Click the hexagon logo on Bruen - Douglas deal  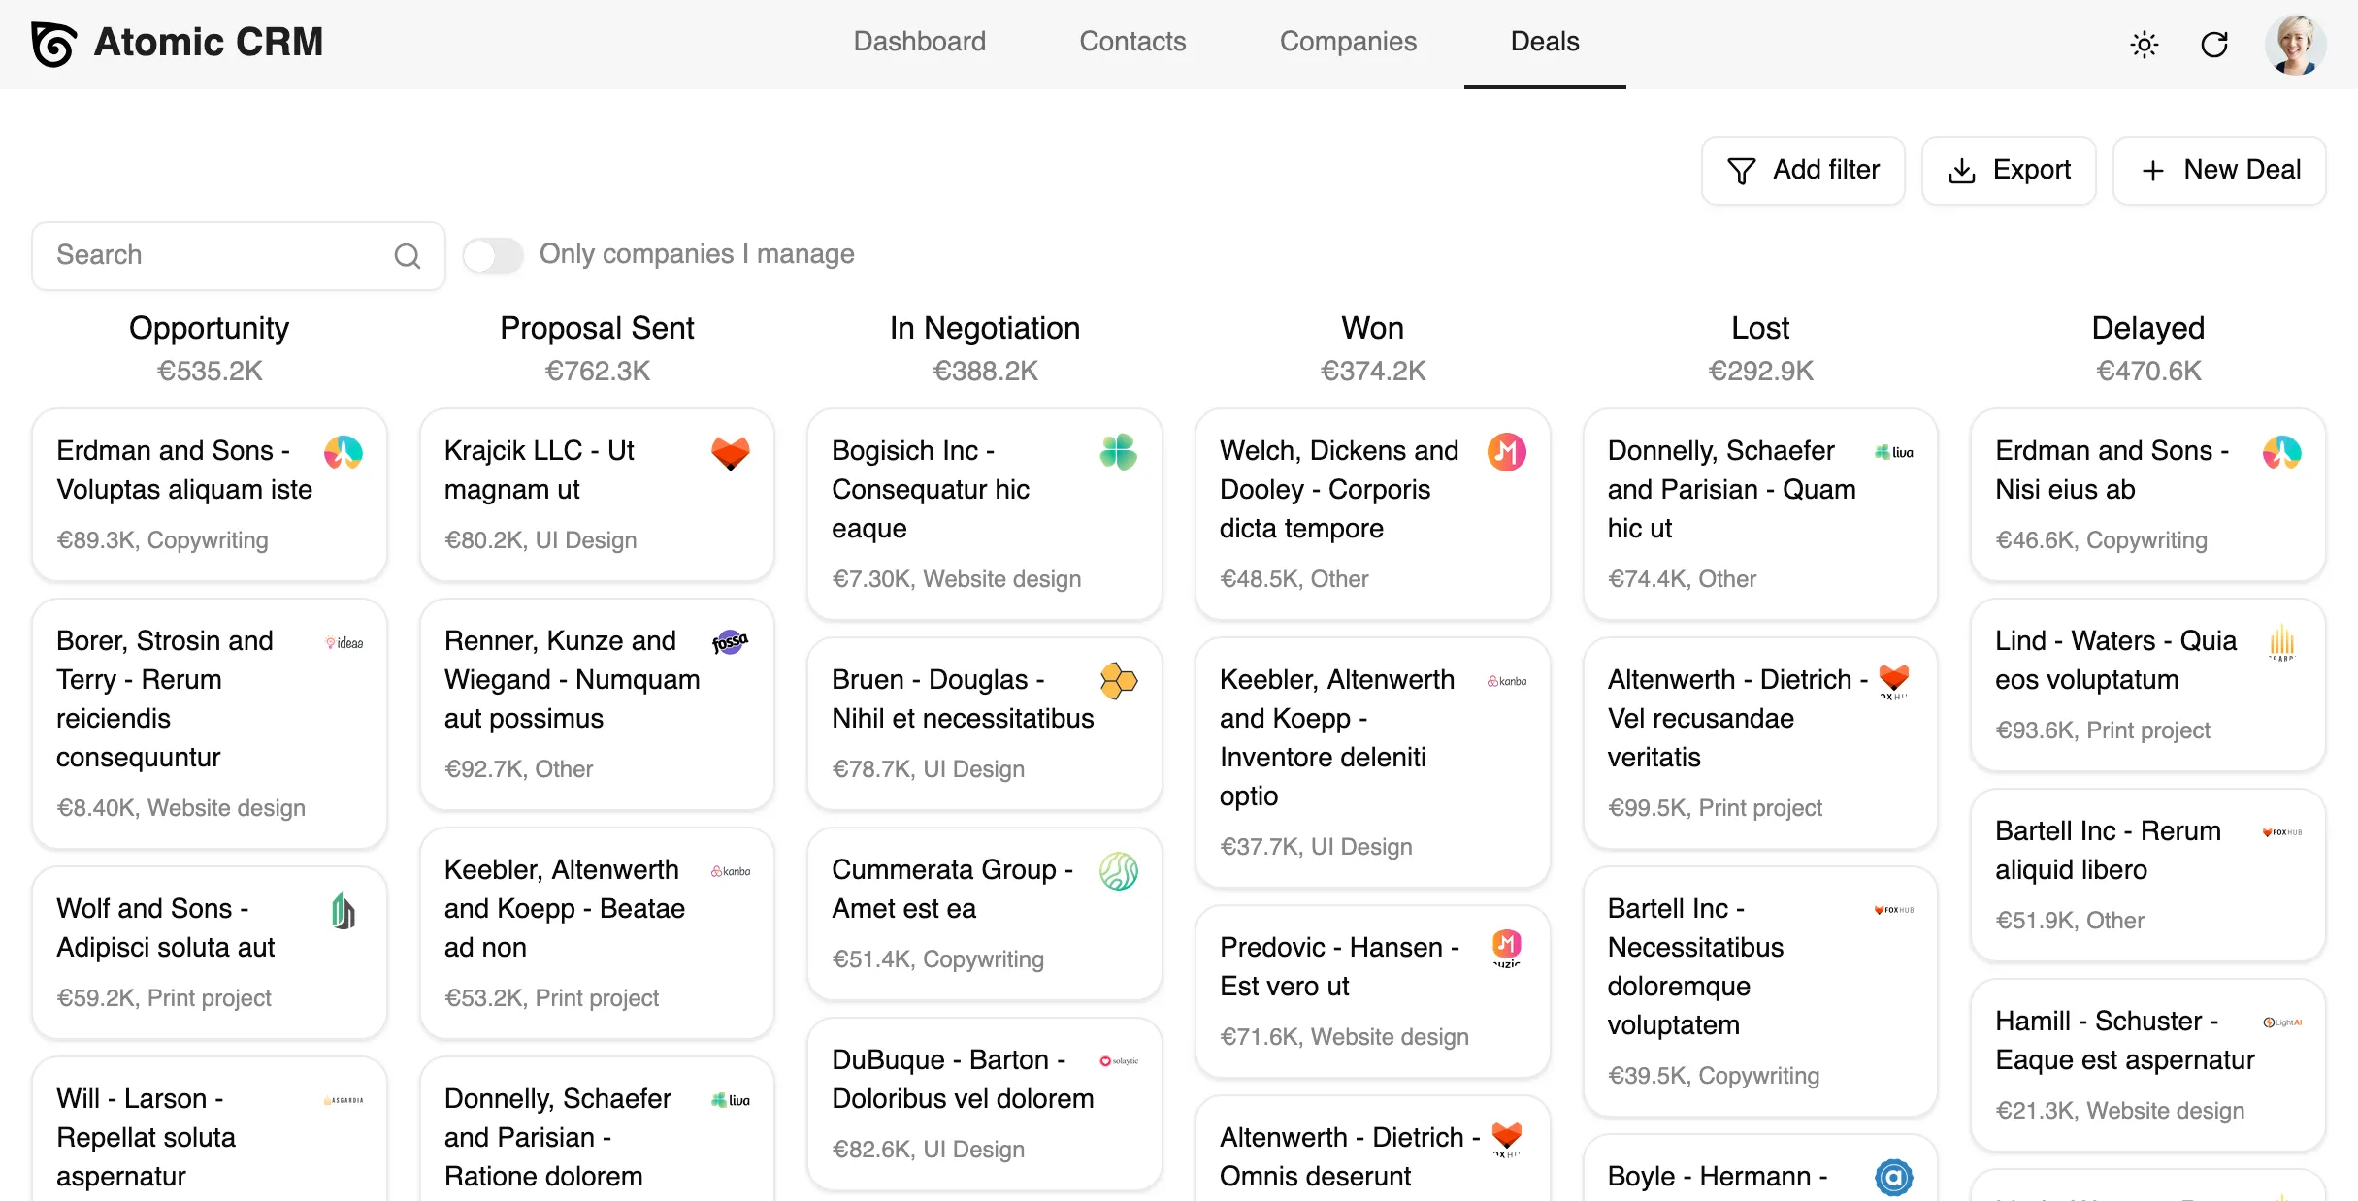click(1119, 681)
